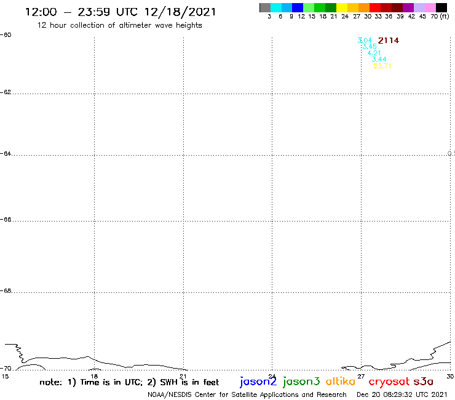
Task: Select the pink swatch near the scale end
Action: 430,7
